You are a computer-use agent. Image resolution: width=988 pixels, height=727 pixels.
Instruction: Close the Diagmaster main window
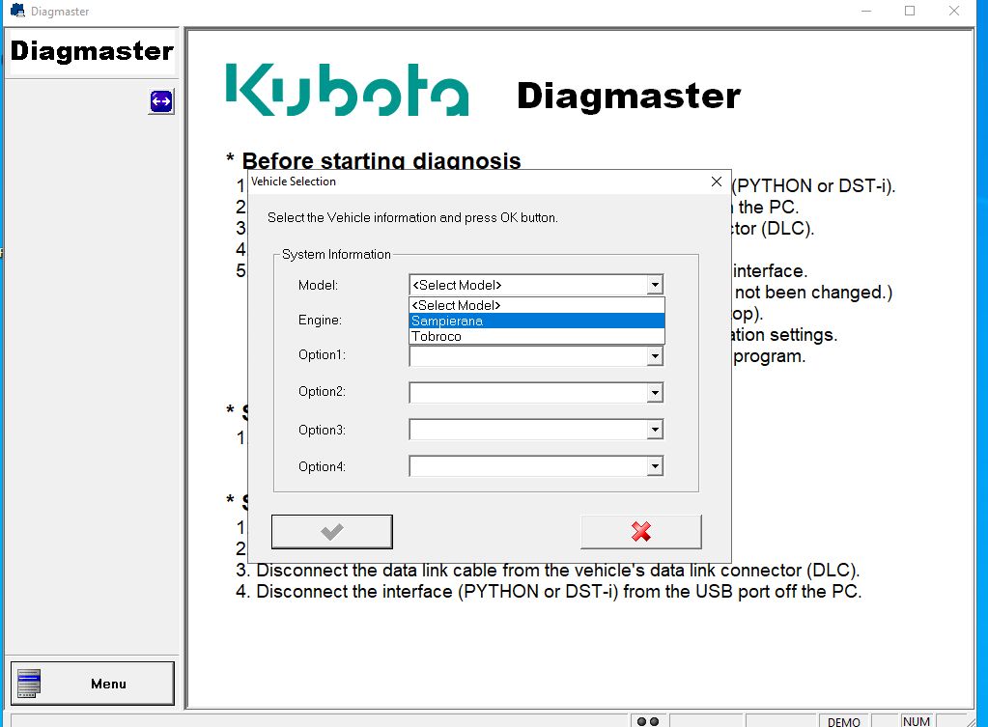click(x=954, y=11)
